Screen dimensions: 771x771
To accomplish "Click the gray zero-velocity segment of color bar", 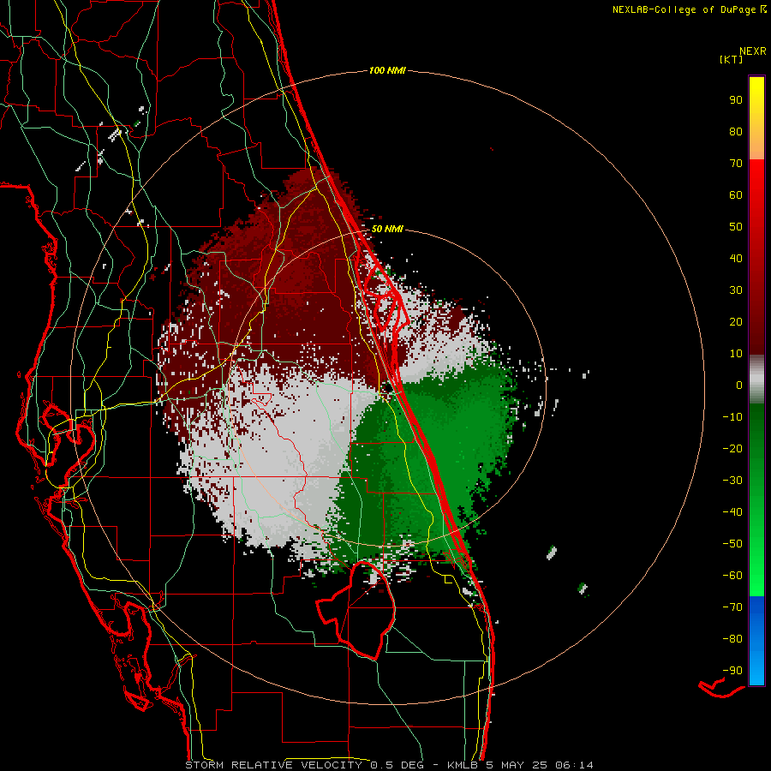I will 756,380.
